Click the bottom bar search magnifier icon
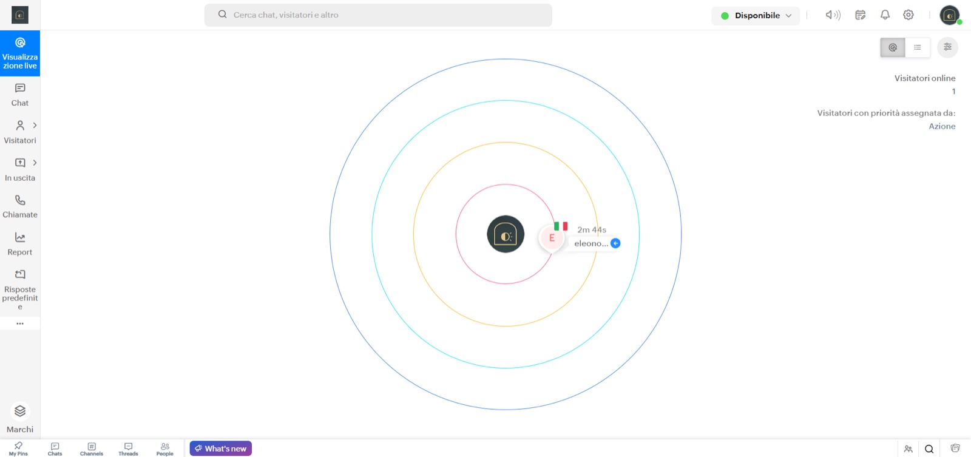This screenshot has width=971, height=457. pyautogui.click(x=929, y=449)
